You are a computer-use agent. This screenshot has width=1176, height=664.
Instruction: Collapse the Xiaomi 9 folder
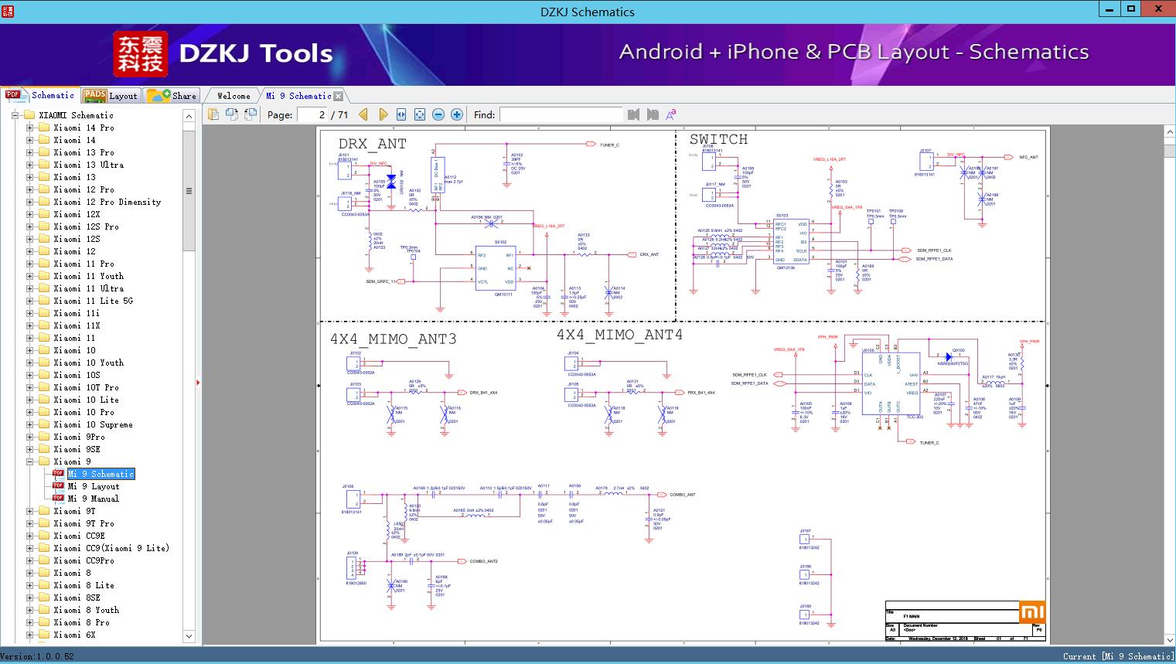pos(30,461)
